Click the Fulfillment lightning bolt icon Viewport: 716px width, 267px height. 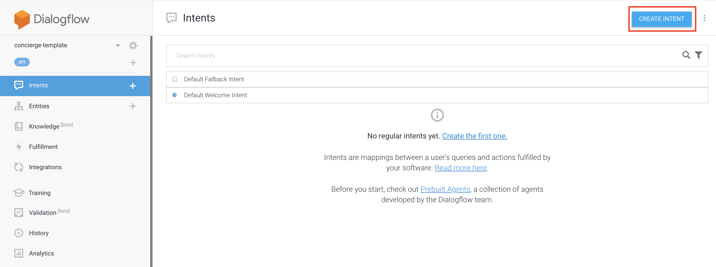point(19,146)
